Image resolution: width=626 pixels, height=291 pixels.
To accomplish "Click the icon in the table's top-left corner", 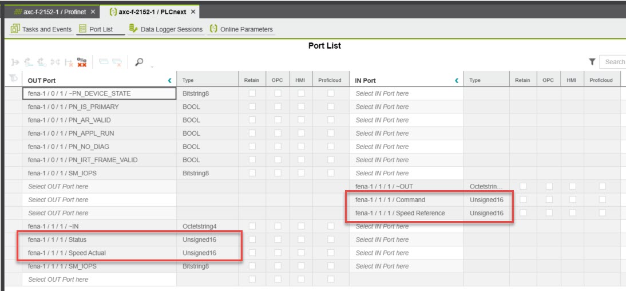I will 13,80.
